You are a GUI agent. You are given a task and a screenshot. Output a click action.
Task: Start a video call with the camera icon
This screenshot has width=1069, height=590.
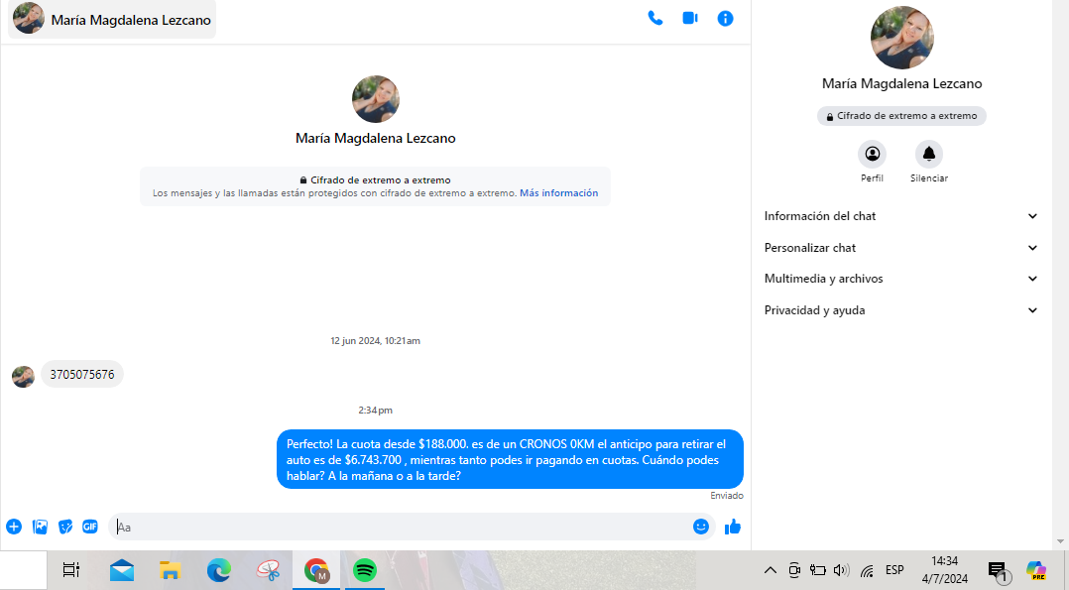(690, 18)
